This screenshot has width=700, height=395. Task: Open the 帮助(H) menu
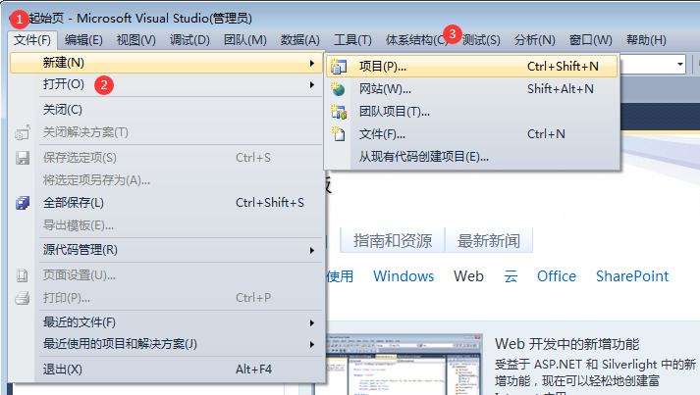point(646,40)
